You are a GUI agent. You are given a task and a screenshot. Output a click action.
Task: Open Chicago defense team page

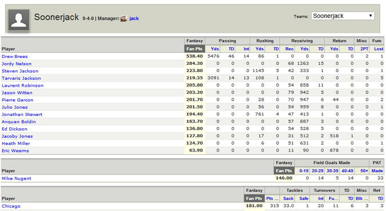(11, 206)
